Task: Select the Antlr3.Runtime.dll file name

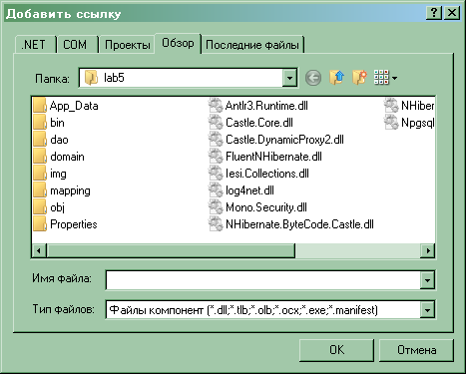Action: tap(266, 106)
